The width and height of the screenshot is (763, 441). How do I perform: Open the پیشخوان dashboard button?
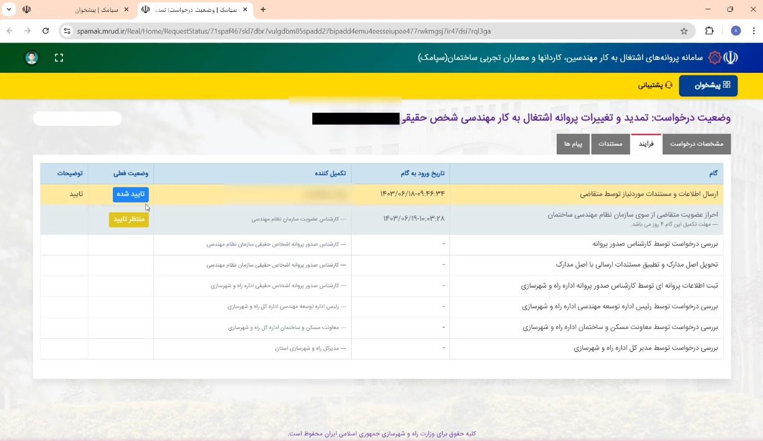point(708,85)
